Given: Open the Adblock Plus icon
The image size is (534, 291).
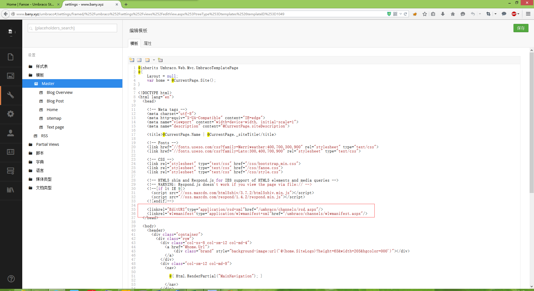Looking at the screenshot, I should [x=514, y=14].
